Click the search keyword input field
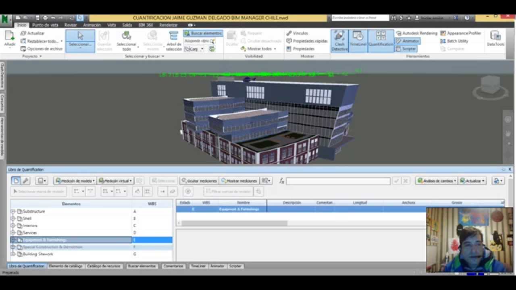The image size is (516, 290). [360, 18]
